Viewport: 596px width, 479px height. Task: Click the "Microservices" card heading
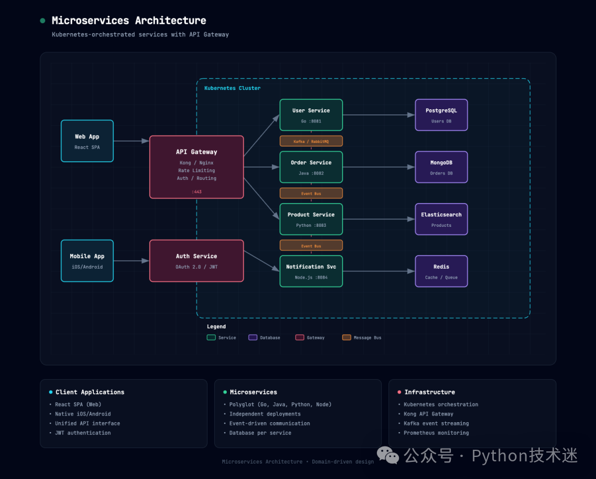pos(253,392)
